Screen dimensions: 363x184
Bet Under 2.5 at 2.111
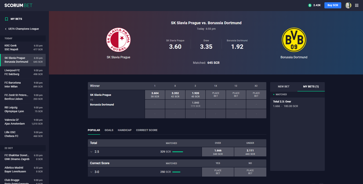click(x=250, y=152)
